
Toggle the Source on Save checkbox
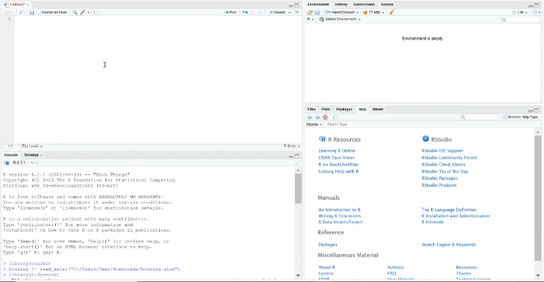click(39, 12)
